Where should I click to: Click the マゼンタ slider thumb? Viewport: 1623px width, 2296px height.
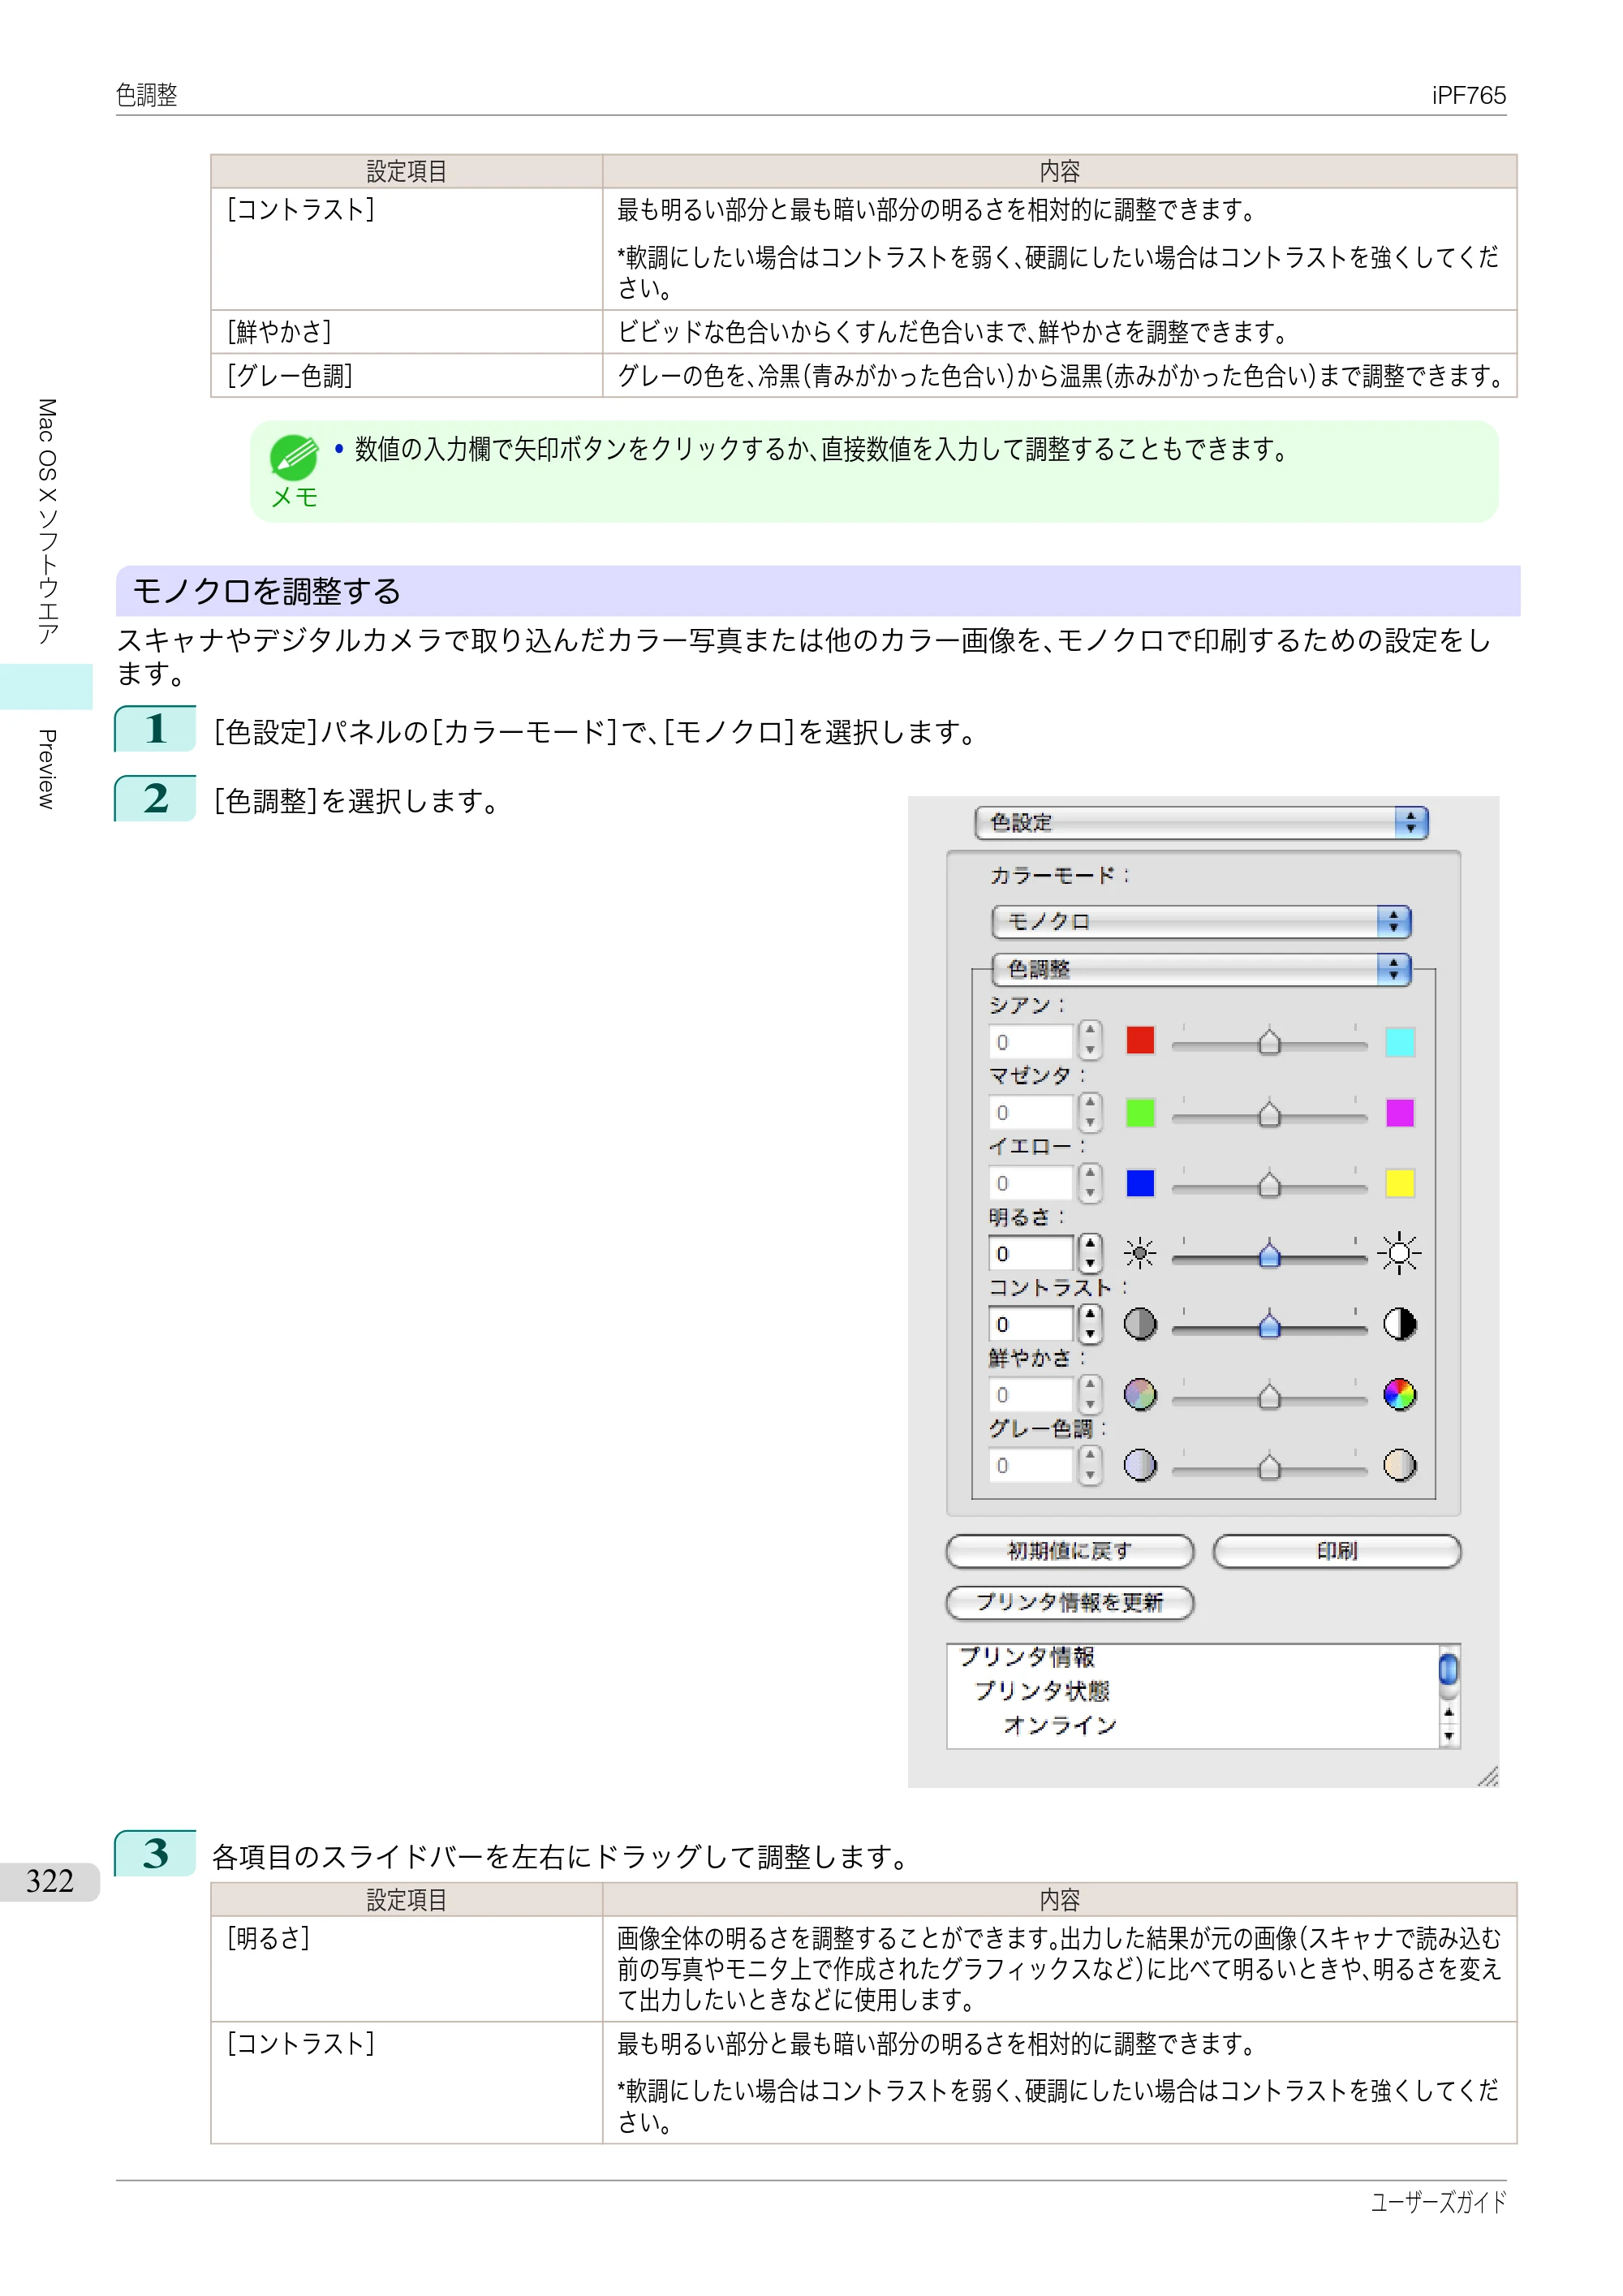click(x=1268, y=1113)
